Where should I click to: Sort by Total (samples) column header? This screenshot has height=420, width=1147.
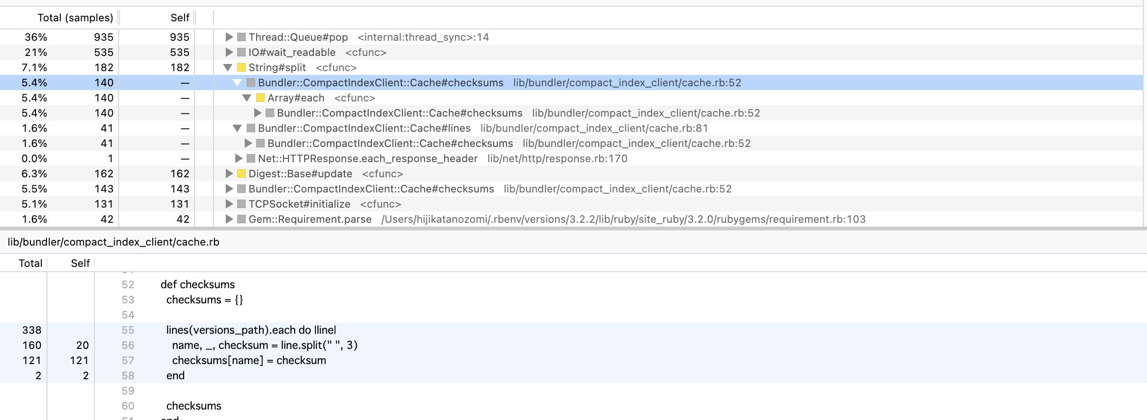pos(75,18)
